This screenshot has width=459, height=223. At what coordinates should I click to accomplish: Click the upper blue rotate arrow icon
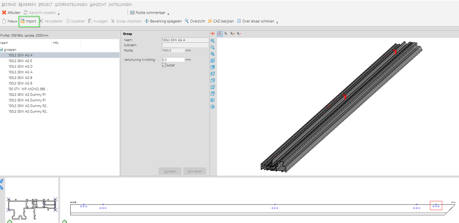tap(2, 181)
